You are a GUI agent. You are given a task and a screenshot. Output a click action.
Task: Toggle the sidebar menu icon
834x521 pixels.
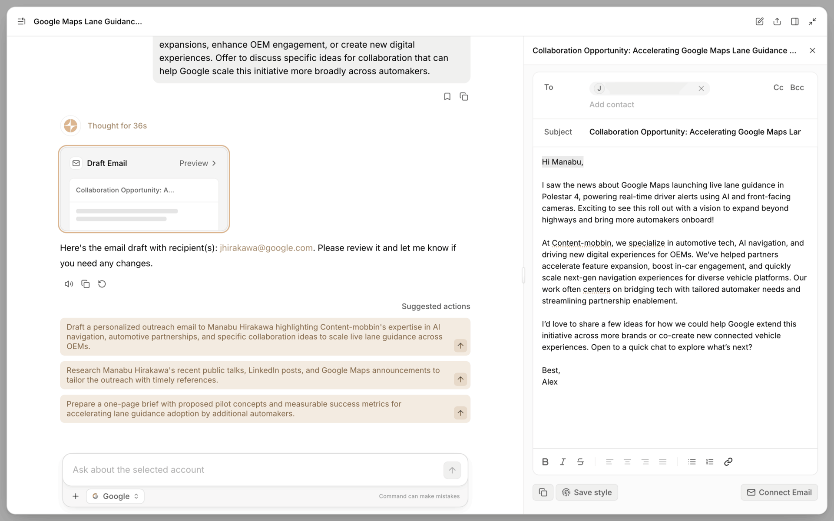pyautogui.click(x=21, y=21)
